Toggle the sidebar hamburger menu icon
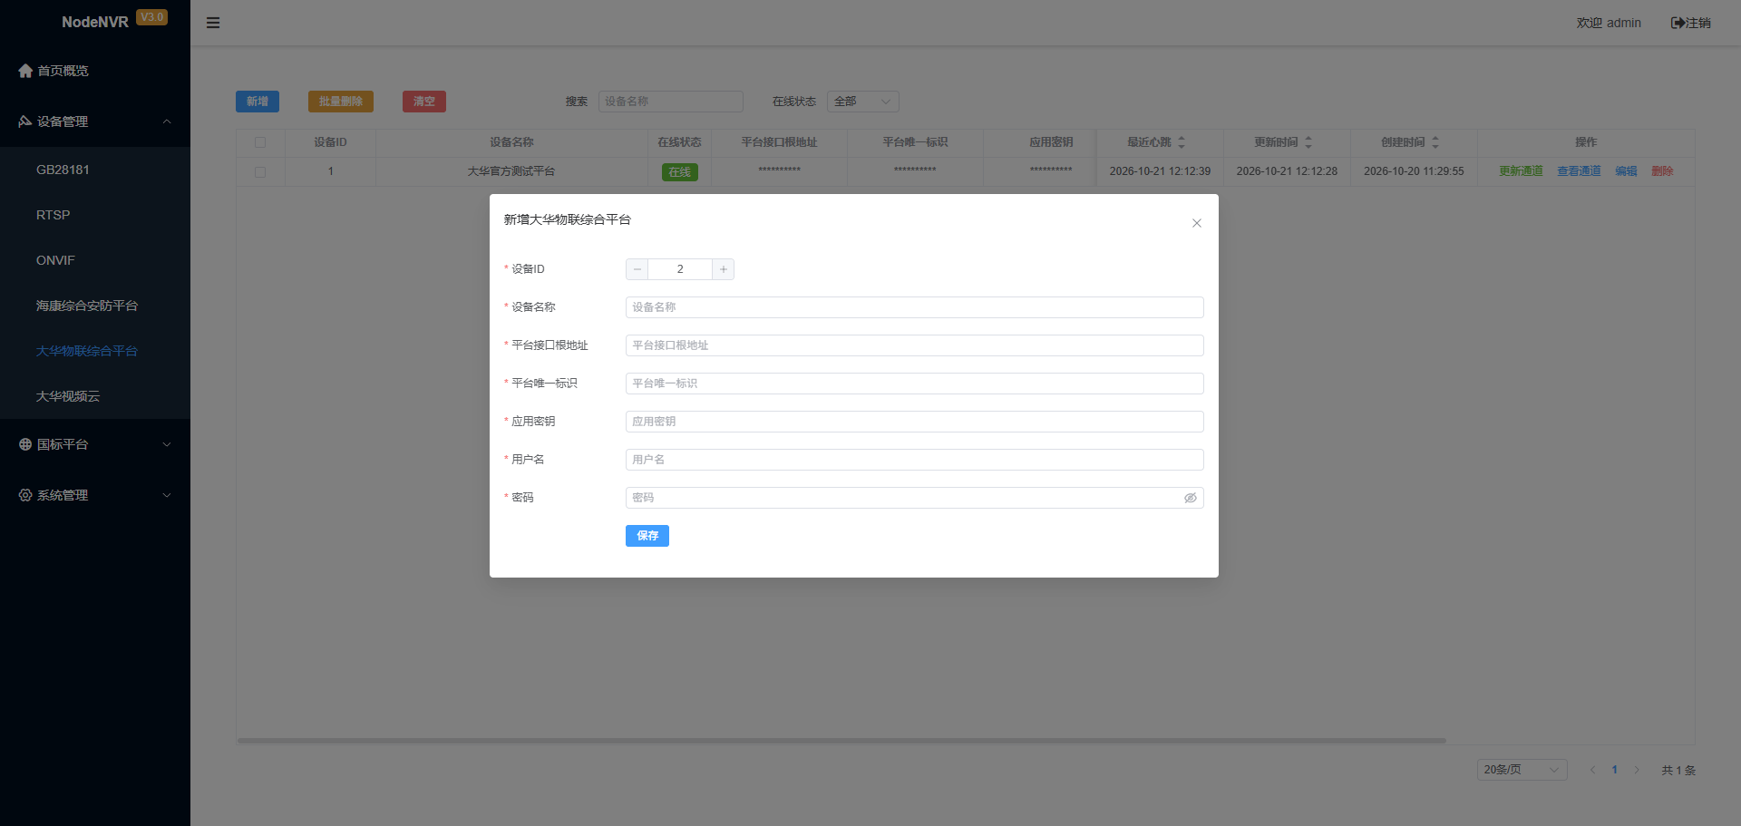This screenshot has width=1741, height=826. click(x=213, y=23)
